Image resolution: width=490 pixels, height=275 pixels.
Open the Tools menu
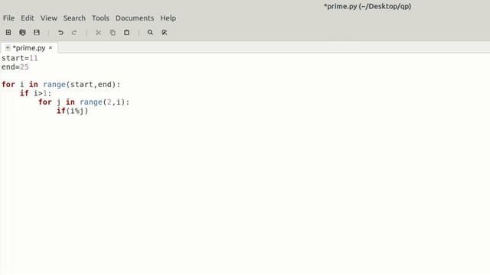[100, 18]
